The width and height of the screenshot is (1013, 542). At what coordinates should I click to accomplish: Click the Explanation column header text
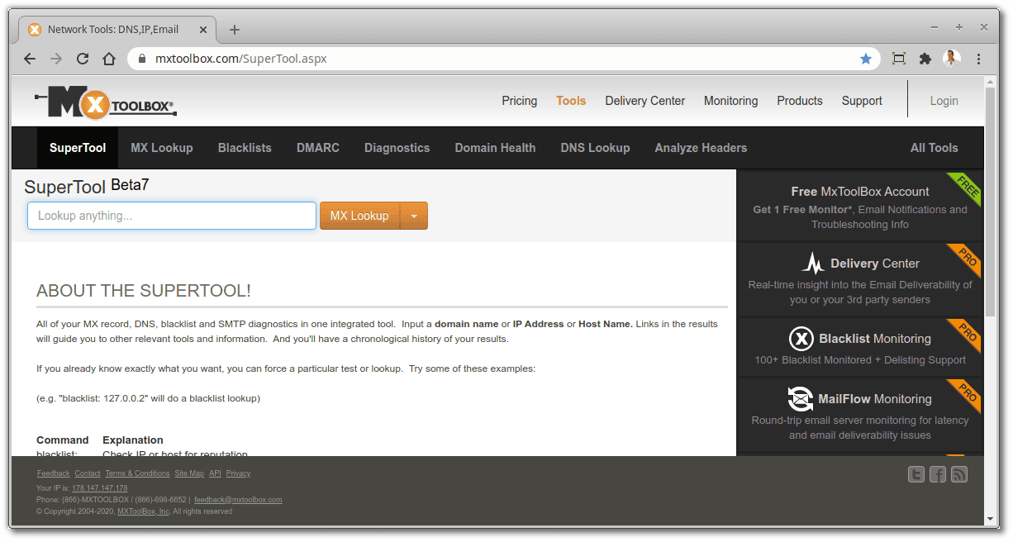133,440
